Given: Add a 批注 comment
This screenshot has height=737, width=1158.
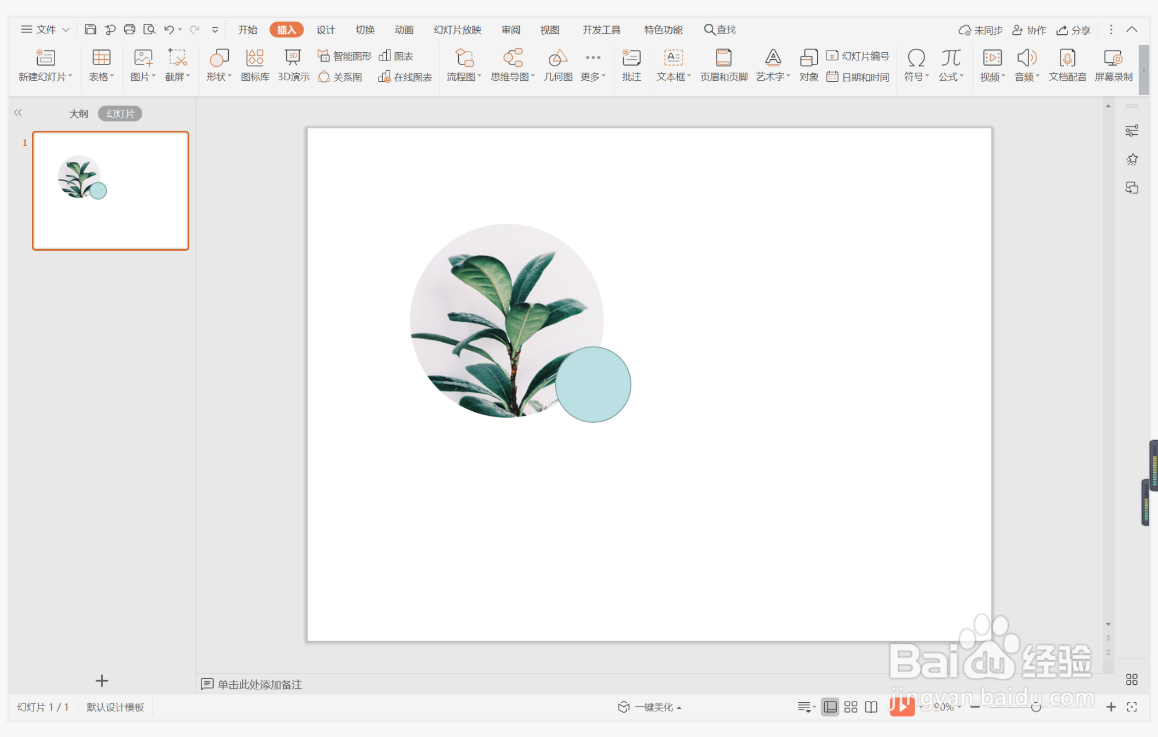Looking at the screenshot, I should click(631, 65).
